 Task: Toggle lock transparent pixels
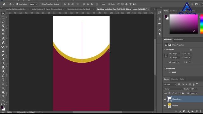pyautogui.click(x=169, y=93)
